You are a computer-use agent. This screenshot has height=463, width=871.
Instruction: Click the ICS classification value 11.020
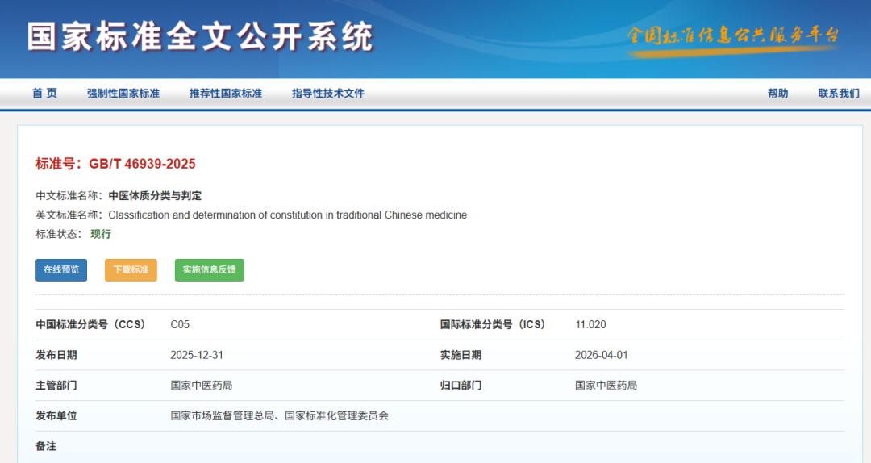point(590,325)
